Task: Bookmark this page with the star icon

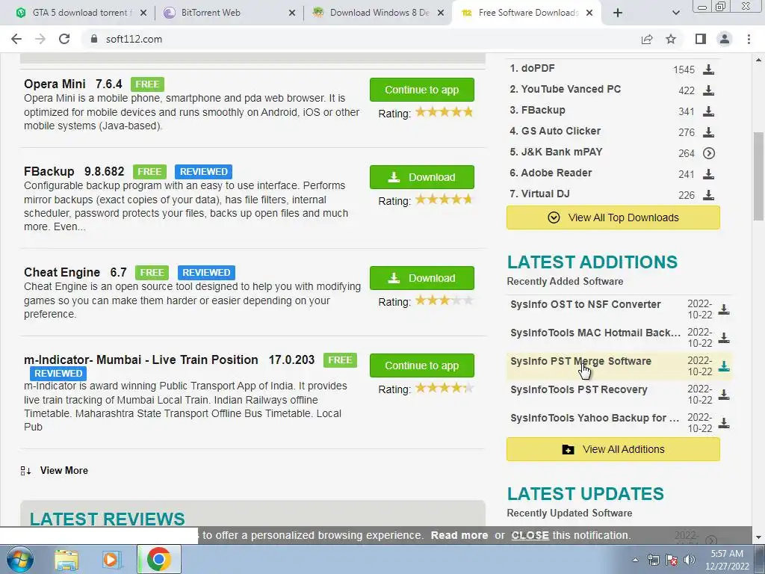Action: (671, 39)
